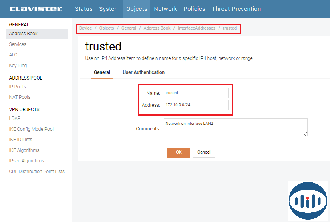The width and height of the screenshot is (330, 222).
Task: Click the Cancel button
Action: coord(204,152)
